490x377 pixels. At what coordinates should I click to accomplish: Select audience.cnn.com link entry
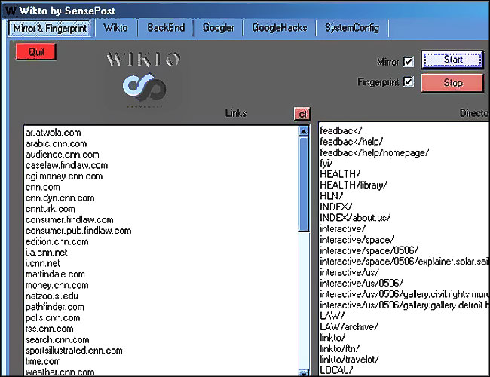tap(62, 155)
